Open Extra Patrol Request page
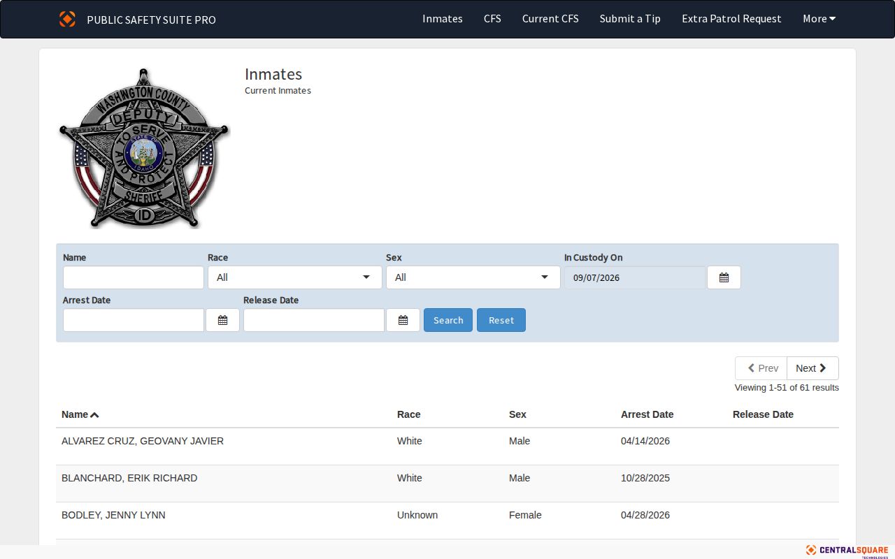Viewport: 895px width, 559px height. (x=731, y=19)
